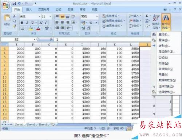This screenshot has height=140, width=182.
Task: Apply percent style
Action: pos(91,23)
